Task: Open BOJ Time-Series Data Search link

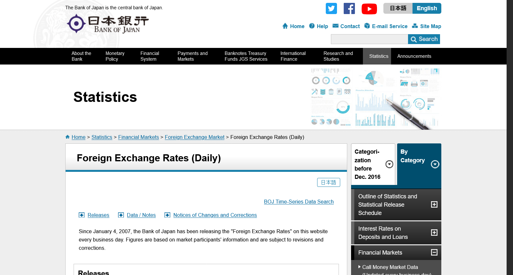Action: (x=299, y=202)
